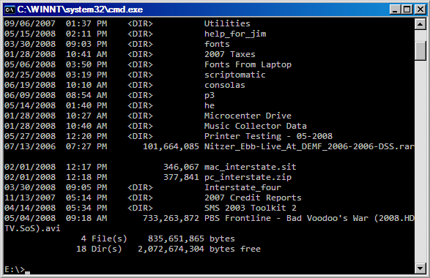Click the scroll up arrow

(420, 24)
